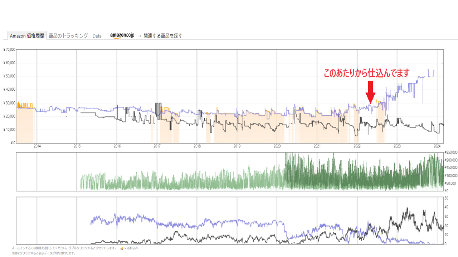The image size is (458, 257).
Task: Switch to the 商品のトラッキング tab
Action: coord(68,36)
